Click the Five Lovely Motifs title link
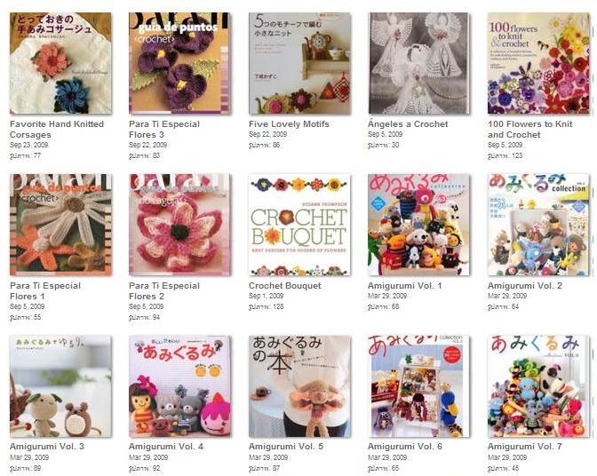The width and height of the screenshot is (597, 476). pyautogui.click(x=289, y=124)
